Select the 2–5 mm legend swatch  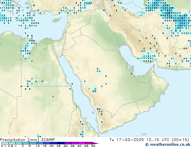point(26,143)
